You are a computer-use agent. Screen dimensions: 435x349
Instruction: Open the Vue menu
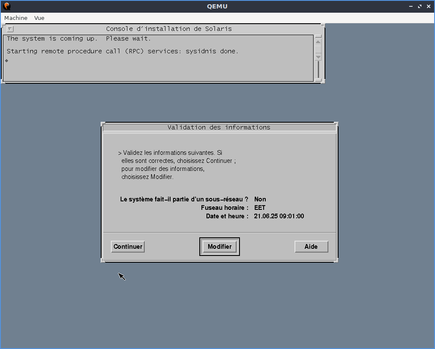click(x=39, y=18)
